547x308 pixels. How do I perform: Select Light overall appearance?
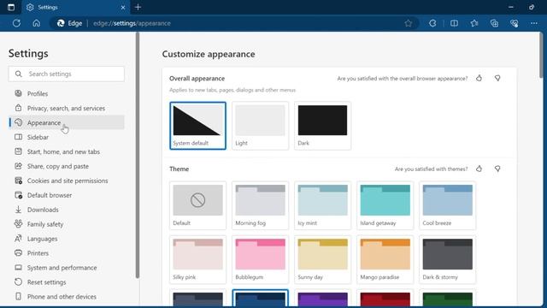point(260,126)
